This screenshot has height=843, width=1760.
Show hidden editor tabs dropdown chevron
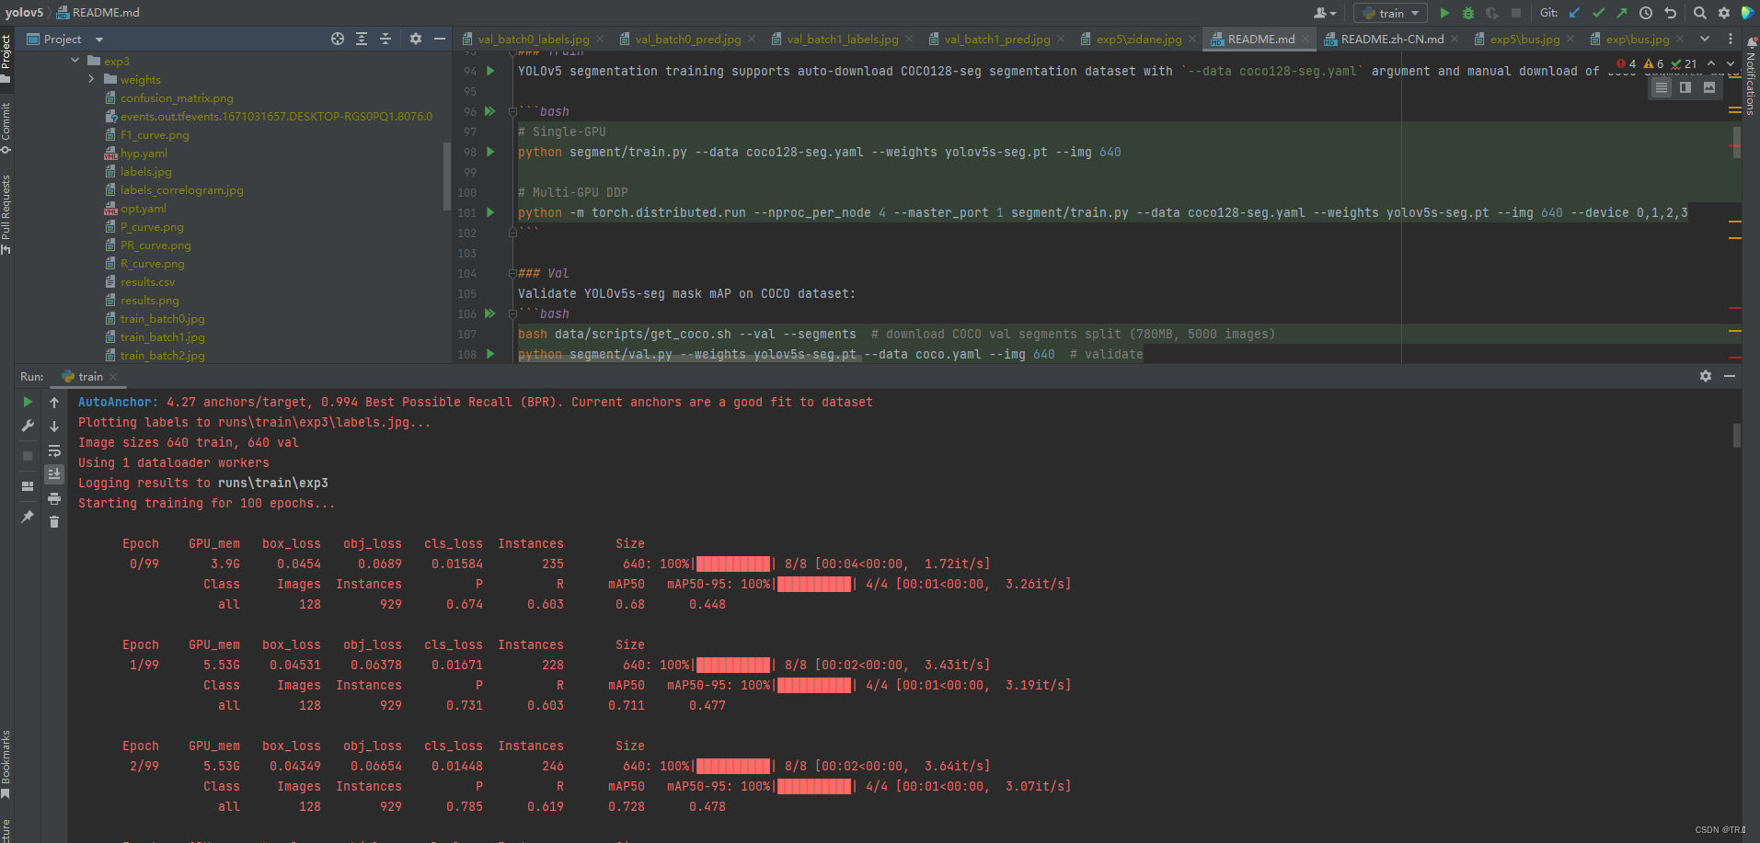(x=1705, y=39)
